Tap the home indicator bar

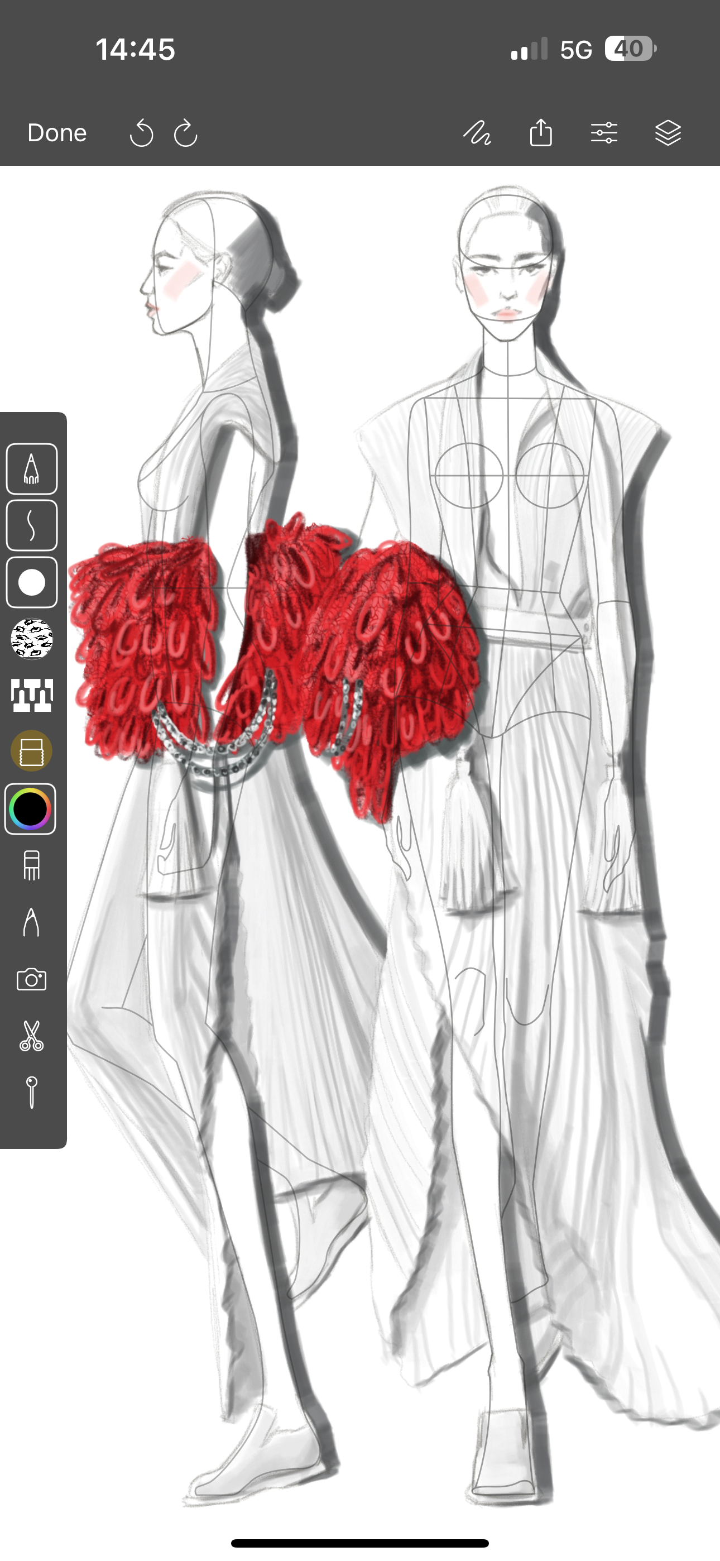click(360, 1544)
